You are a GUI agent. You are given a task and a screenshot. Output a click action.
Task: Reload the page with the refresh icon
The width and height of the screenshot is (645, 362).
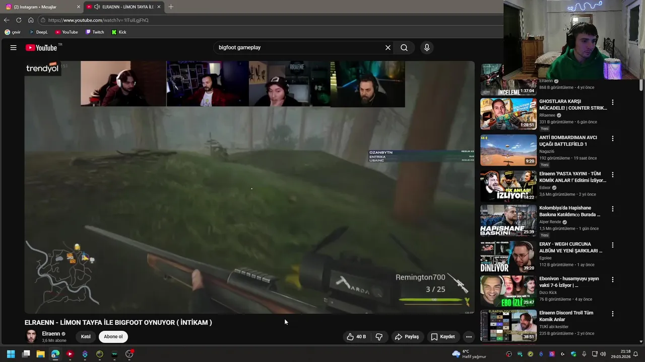point(19,20)
